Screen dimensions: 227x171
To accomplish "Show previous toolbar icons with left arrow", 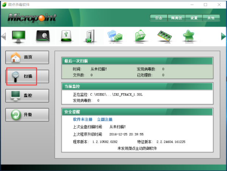I will pyautogui.click(x=3, y=36).
